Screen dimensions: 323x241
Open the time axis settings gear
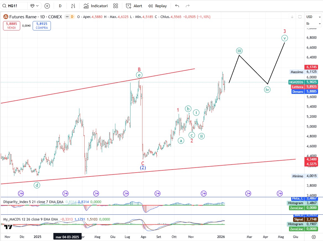[314, 237]
